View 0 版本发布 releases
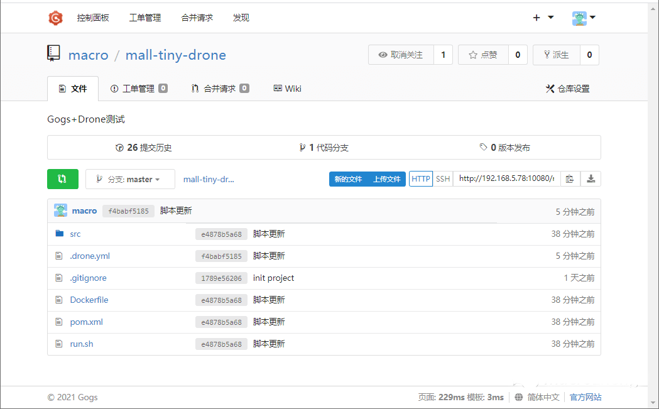 (x=504, y=148)
